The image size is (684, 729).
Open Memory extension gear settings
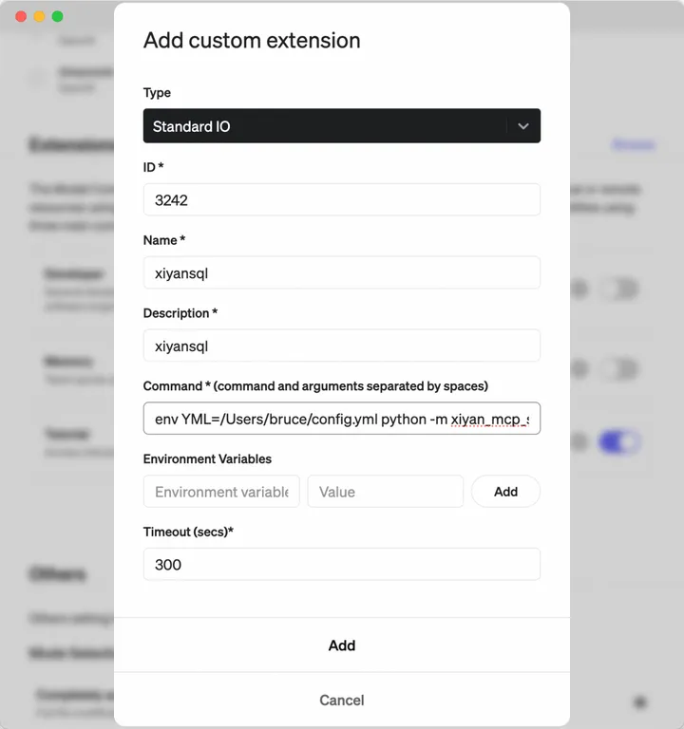[579, 369]
